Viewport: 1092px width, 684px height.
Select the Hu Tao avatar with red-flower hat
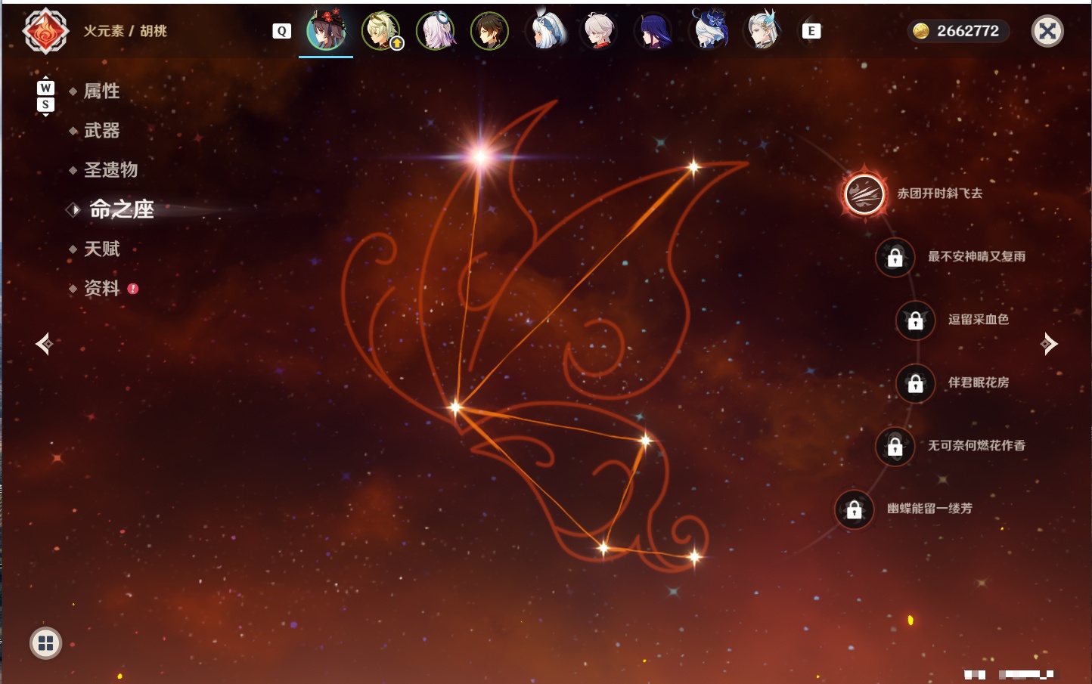(326, 31)
